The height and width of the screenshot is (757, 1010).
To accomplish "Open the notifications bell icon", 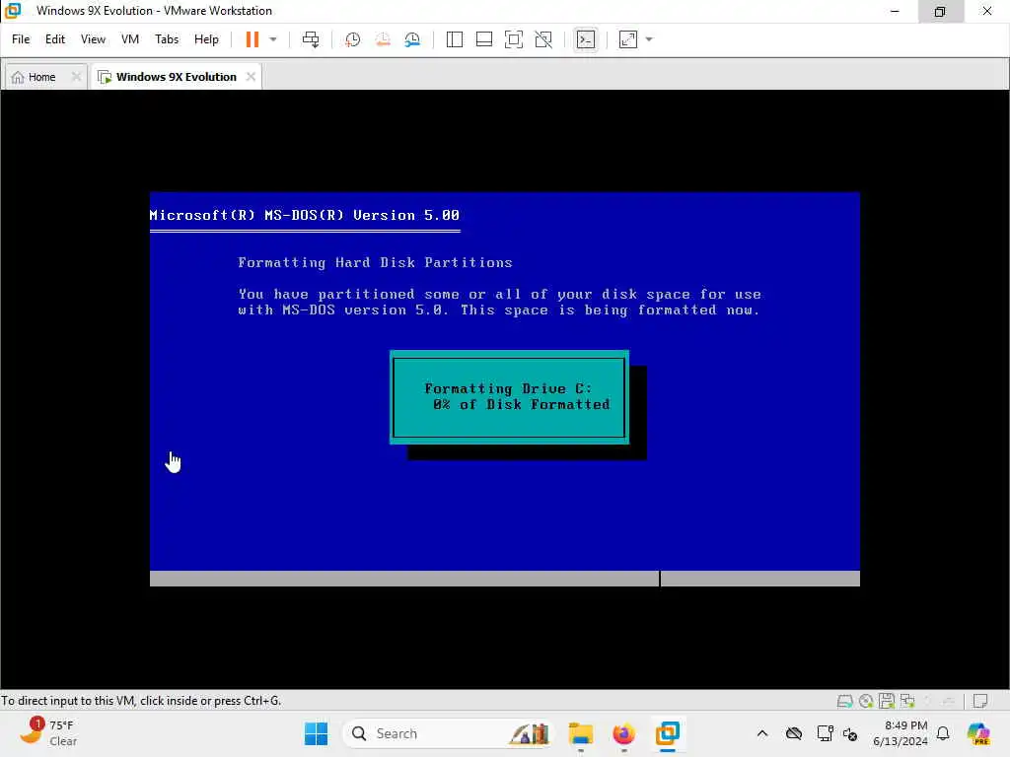I will click(943, 733).
